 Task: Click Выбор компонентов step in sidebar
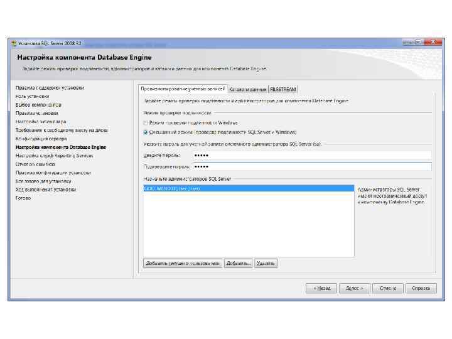38,105
